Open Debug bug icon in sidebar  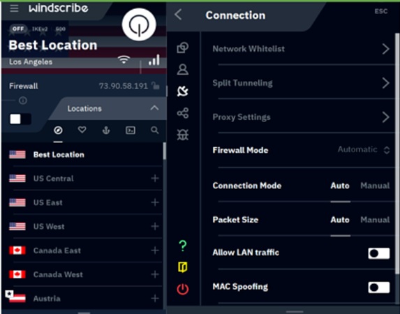coord(183,135)
